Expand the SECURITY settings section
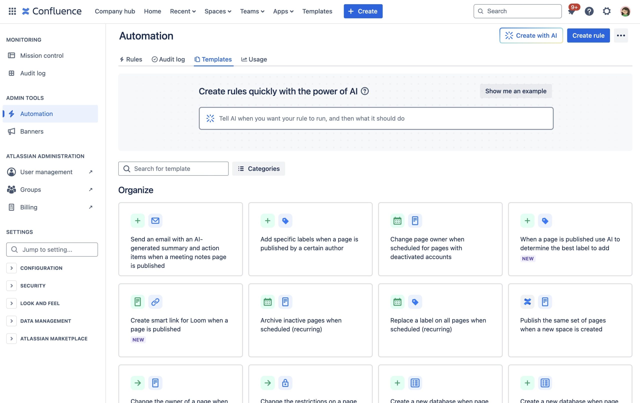This screenshot has height=403, width=640. click(x=11, y=286)
